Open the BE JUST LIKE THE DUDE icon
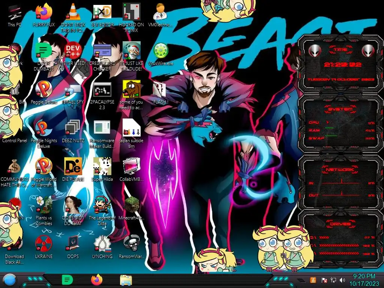The height and width of the screenshot is (288, 384). pyautogui.click(x=131, y=51)
